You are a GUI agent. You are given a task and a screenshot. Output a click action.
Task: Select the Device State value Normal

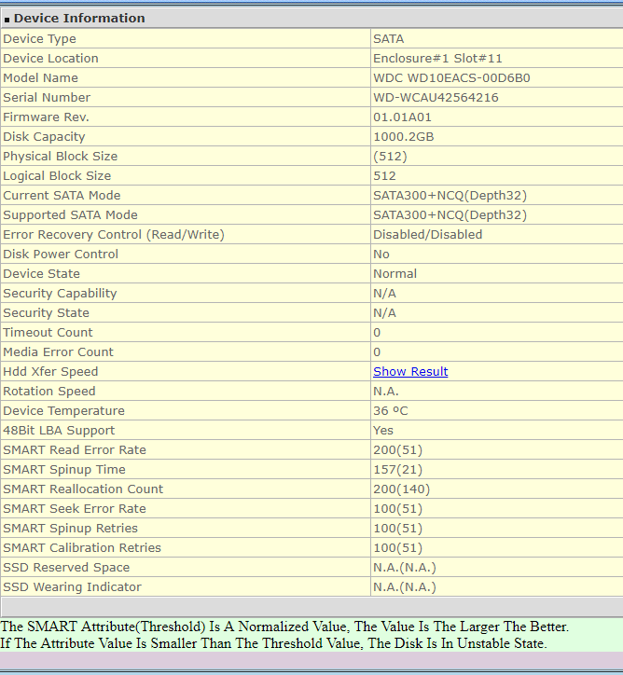click(x=395, y=274)
